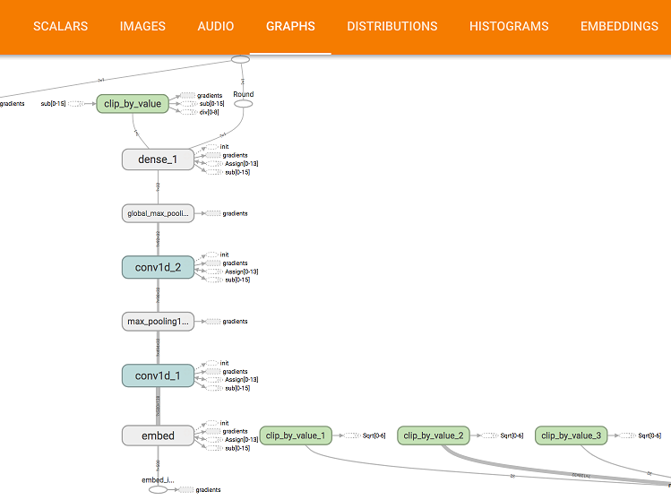Select the embed node
The height and width of the screenshot is (500, 671).
pos(158,436)
